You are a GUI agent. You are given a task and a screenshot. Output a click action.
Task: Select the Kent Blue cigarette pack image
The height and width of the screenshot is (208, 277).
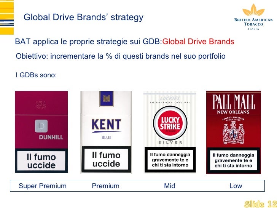click(x=106, y=132)
